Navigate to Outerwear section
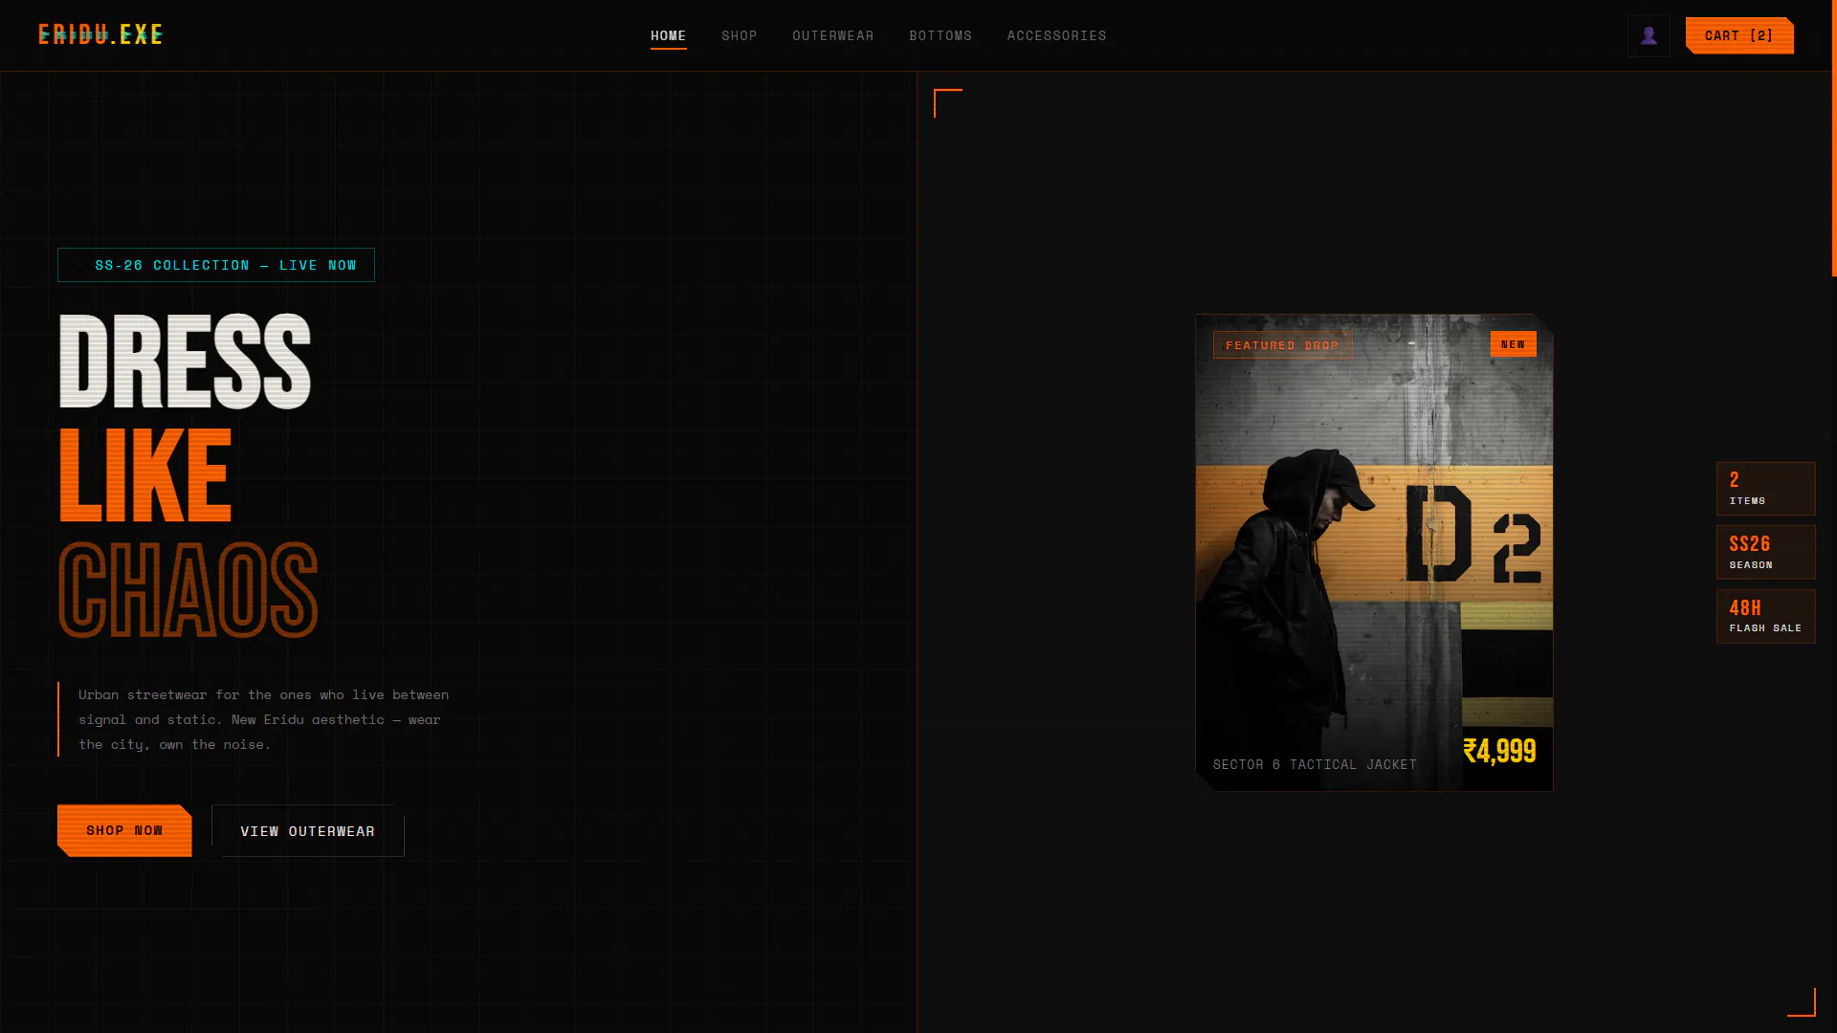Screen dimensions: 1837x1033 point(833,35)
